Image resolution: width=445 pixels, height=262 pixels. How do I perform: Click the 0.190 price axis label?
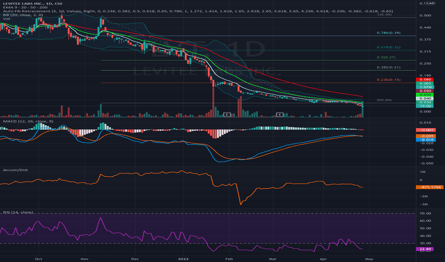coord(425,76)
